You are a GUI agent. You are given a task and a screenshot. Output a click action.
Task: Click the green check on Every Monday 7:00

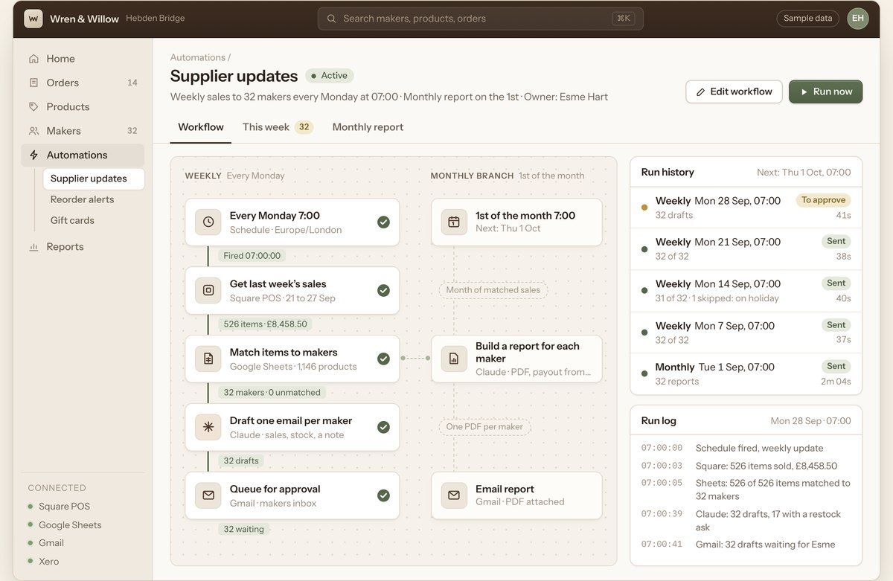[383, 222]
